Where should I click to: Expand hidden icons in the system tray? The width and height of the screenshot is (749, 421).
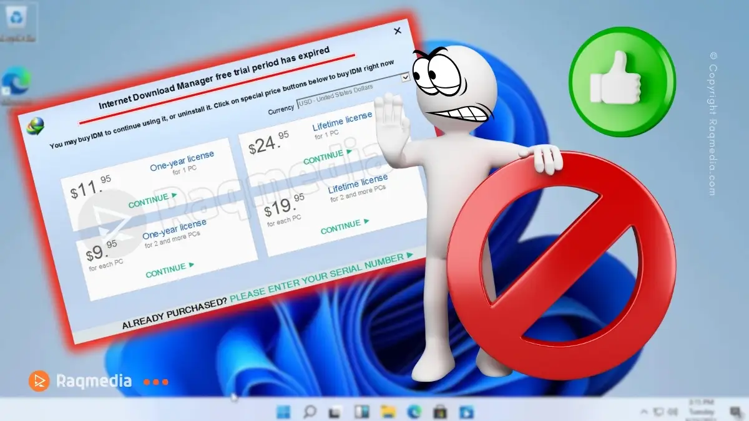pyautogui.click(x=644, y=411)
